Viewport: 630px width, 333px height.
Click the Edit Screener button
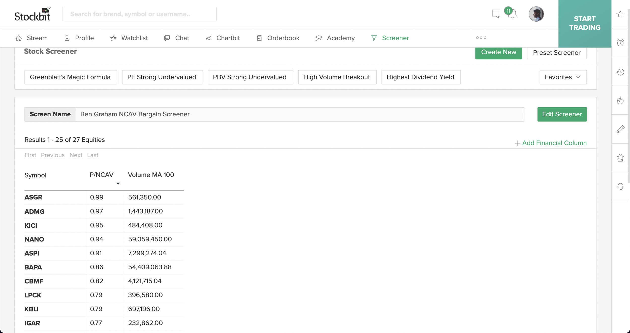[562, 114]
